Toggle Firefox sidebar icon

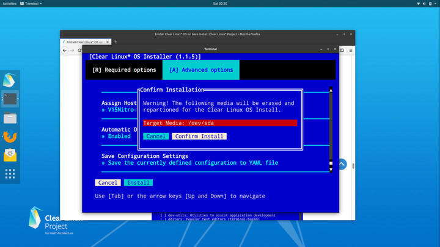point(342,51)
